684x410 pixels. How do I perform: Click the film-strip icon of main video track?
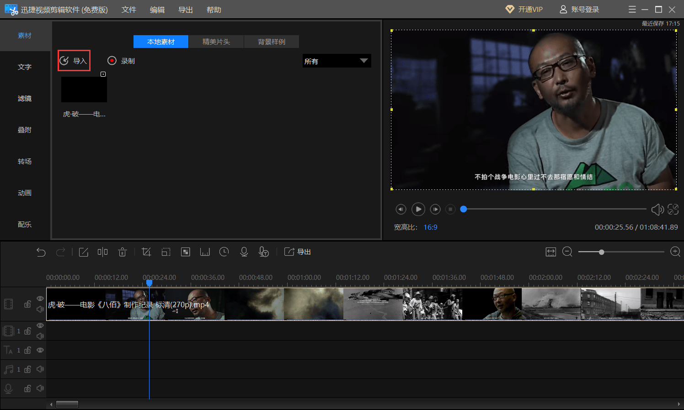(8, 304)
